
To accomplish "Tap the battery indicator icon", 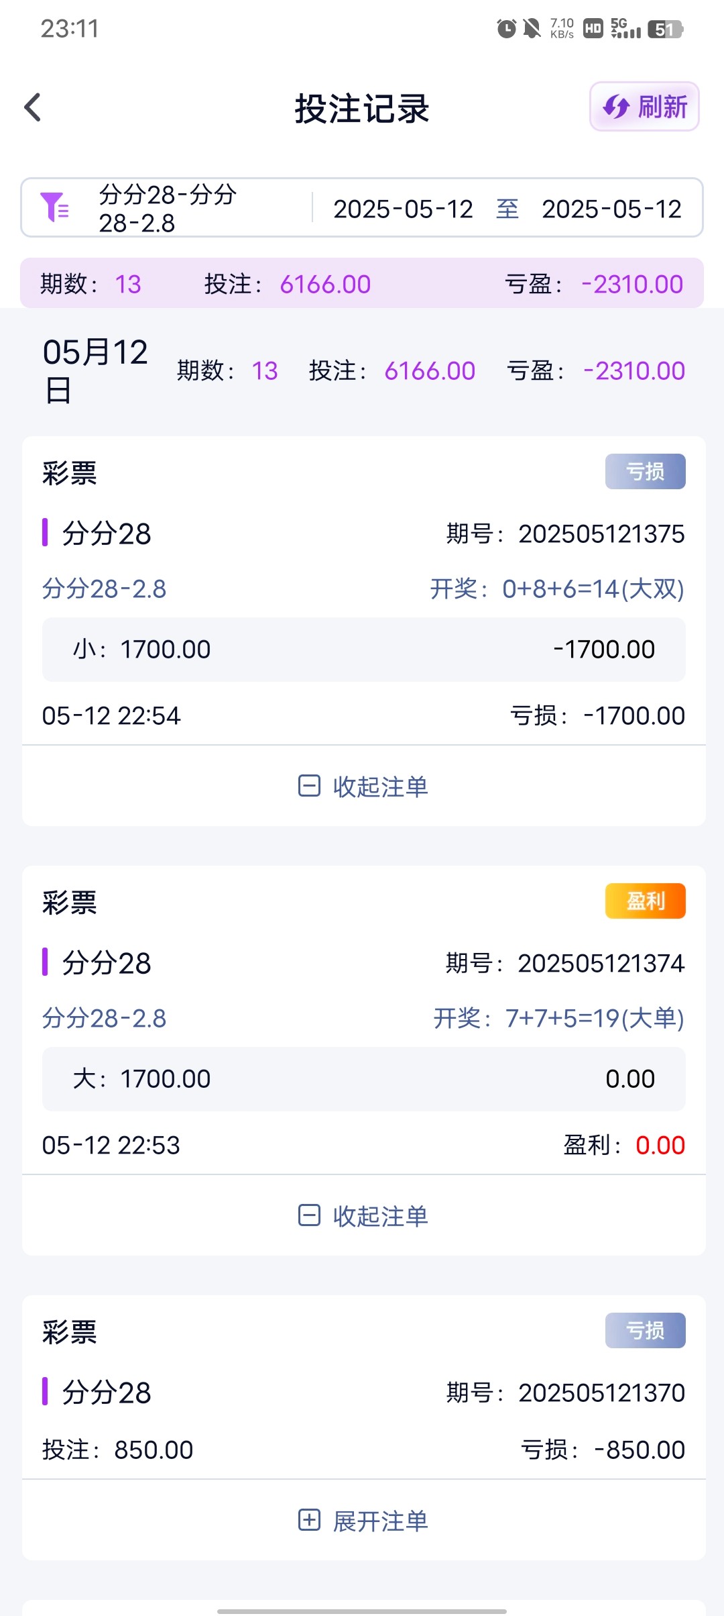I will point(665,30).
